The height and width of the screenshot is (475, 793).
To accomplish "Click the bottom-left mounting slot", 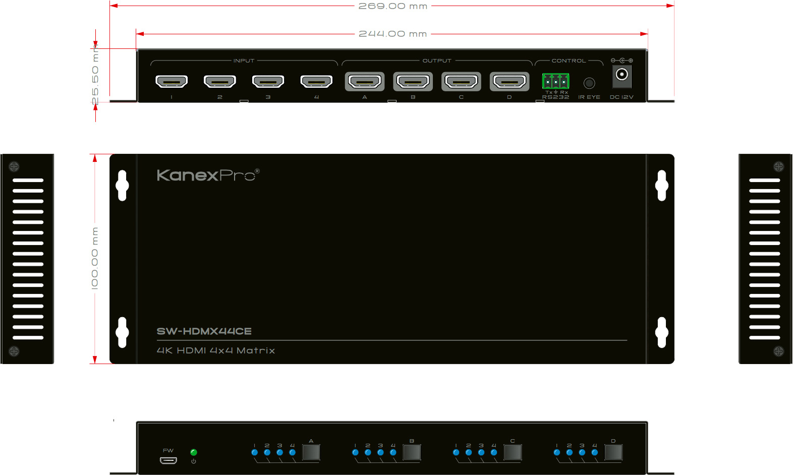I will [x=122, y=332].
